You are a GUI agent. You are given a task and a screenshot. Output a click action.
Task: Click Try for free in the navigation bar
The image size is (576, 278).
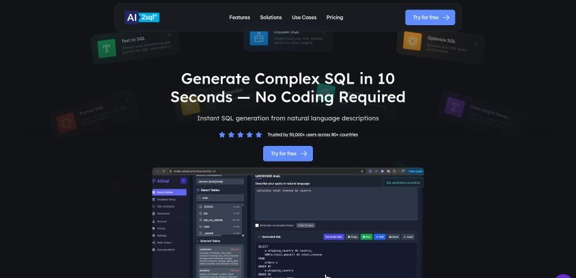(x=430, y=17)
